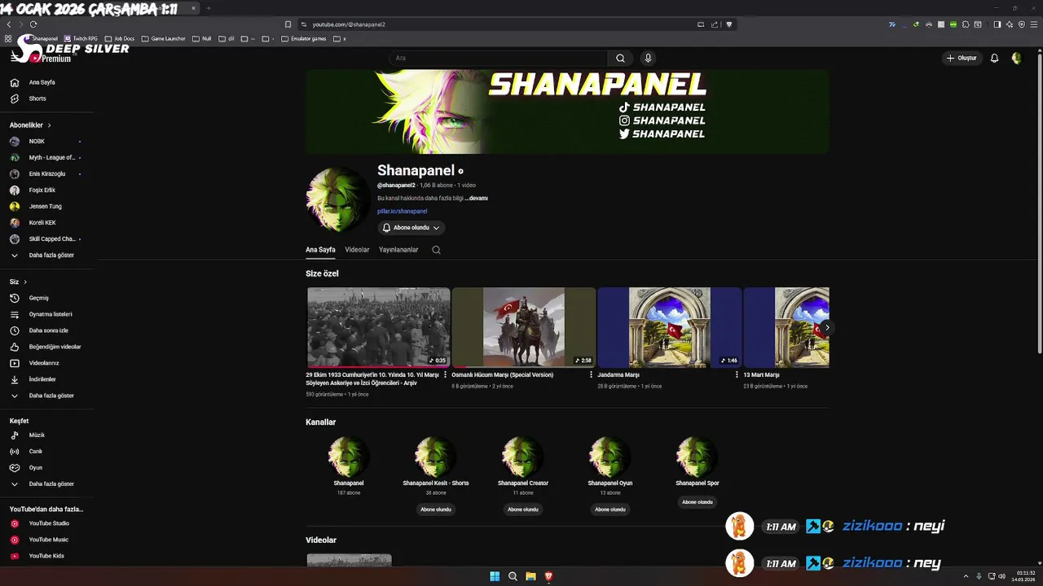Open the Abonelikler section chevron
Screen dimensions: 1043x586
tap(49, 125)
